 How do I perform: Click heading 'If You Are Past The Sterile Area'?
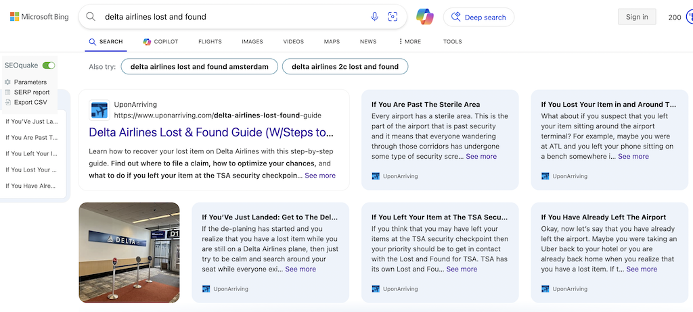(x=426, y=105)
